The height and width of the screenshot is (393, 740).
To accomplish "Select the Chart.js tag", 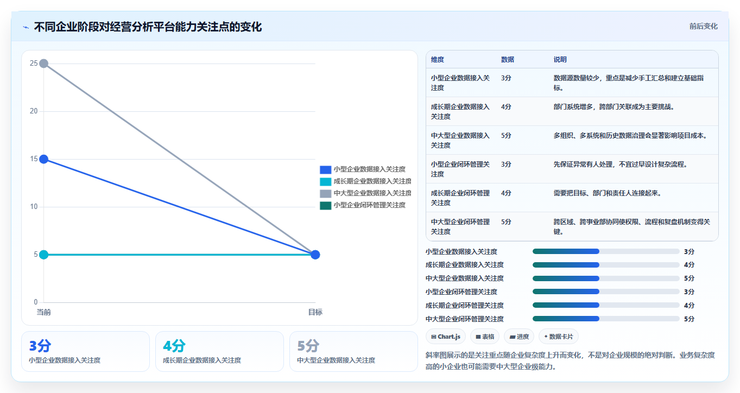I will [446, 337].
